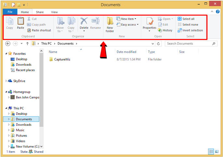Switch to the Share ribbon tab
Image resolution: width=223 pixels, height=157 pixels.
[40, 12]
